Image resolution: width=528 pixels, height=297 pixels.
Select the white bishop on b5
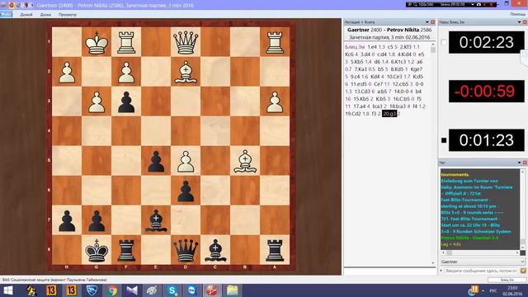[x=245, y=161]
